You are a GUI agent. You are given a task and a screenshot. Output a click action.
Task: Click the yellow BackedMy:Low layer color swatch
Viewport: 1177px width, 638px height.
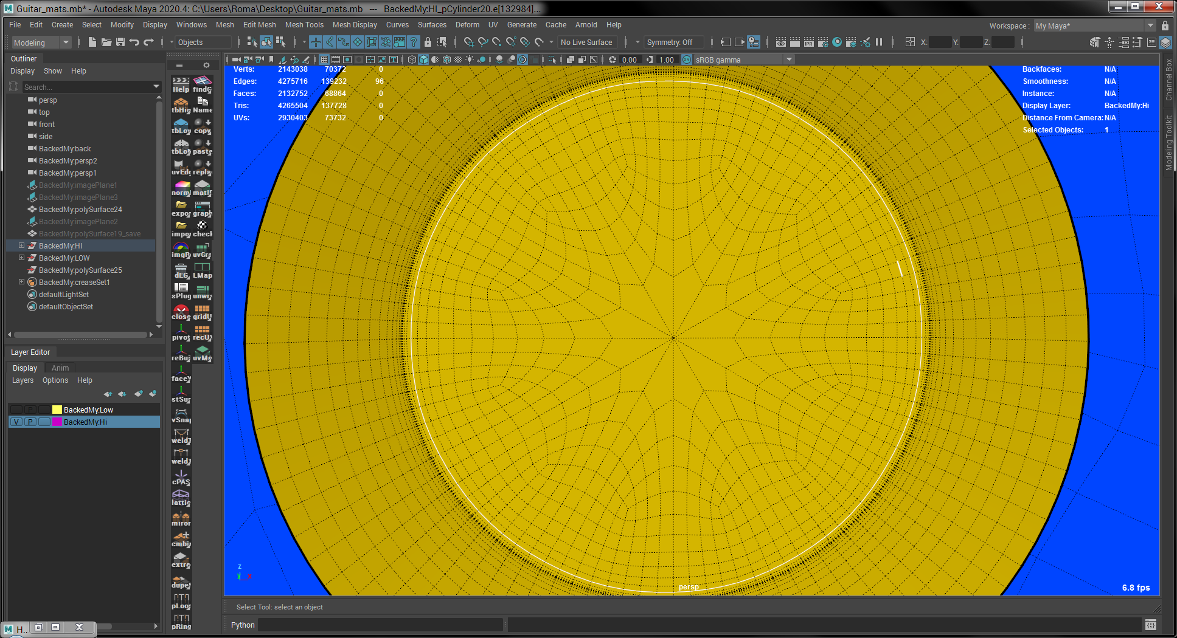point(57,410)
